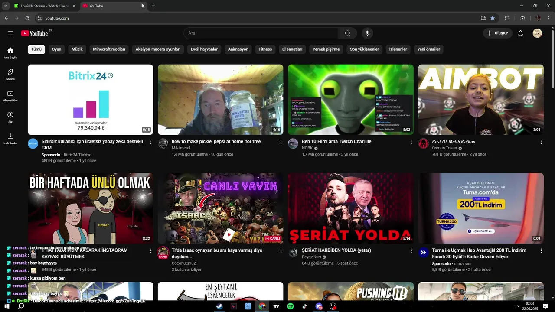Open a new browser tab
555x312 pixels.
tap(153, 6)
